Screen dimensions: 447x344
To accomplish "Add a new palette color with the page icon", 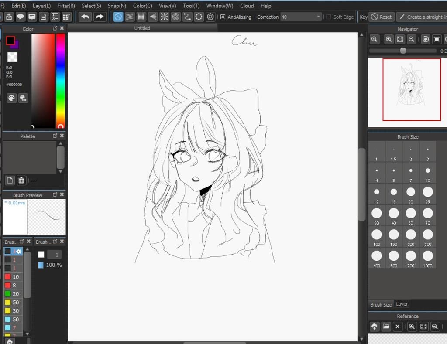I will pos(10,181).
